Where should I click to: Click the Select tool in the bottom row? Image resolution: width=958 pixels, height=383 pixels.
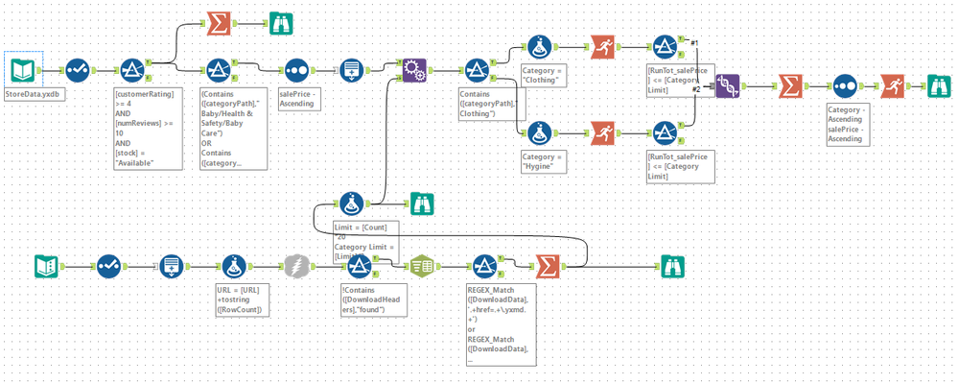point(109,266)
